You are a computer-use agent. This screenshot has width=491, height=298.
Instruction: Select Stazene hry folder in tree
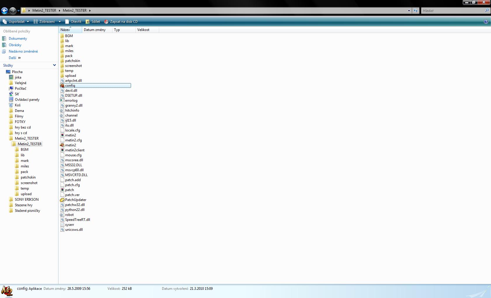(24, 205)
